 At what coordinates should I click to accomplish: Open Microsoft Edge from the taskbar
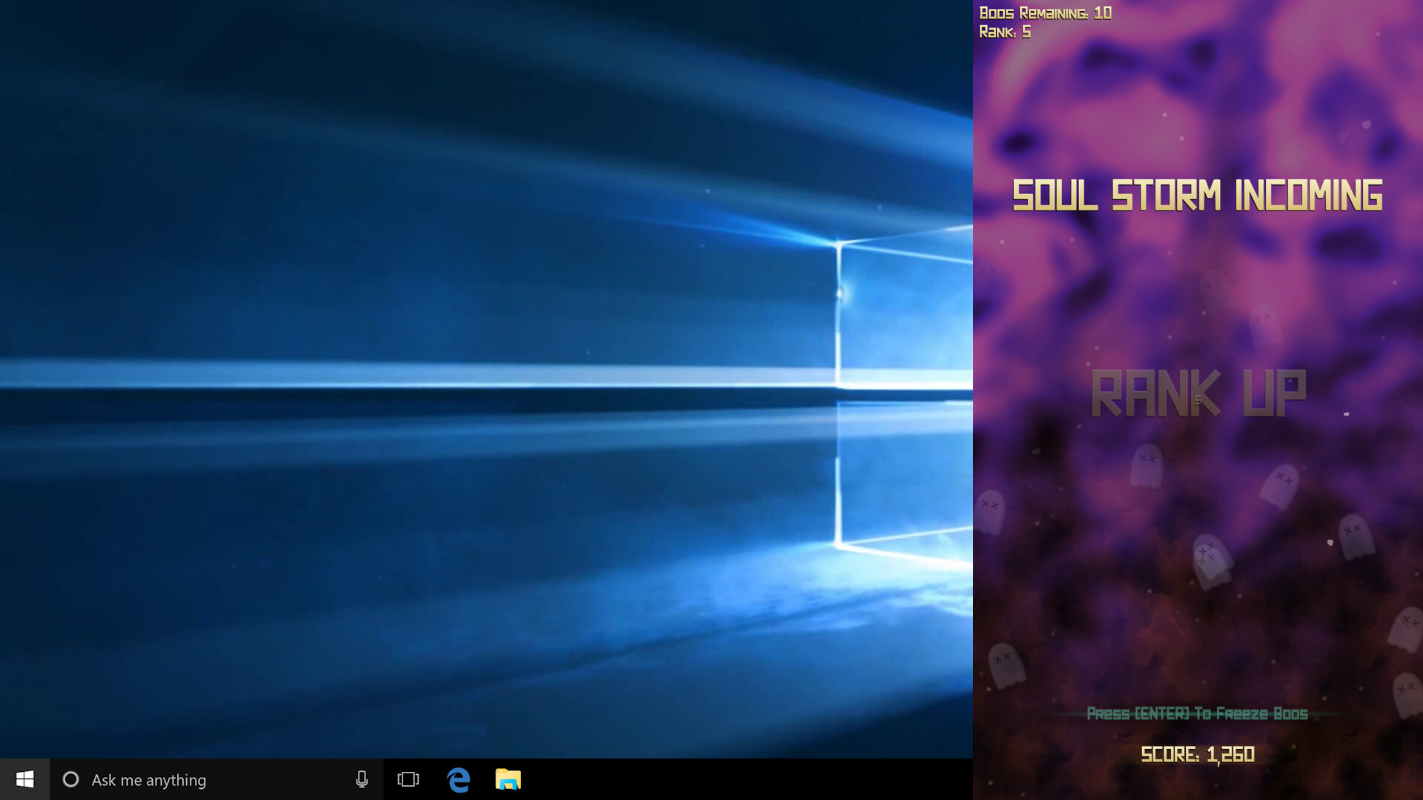coord(458,779)
